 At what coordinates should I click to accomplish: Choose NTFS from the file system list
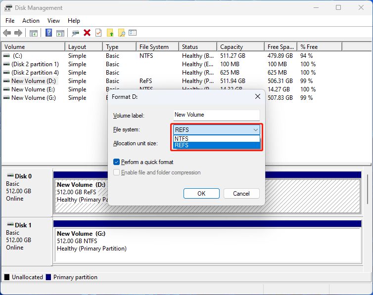(x=217, y=139)
